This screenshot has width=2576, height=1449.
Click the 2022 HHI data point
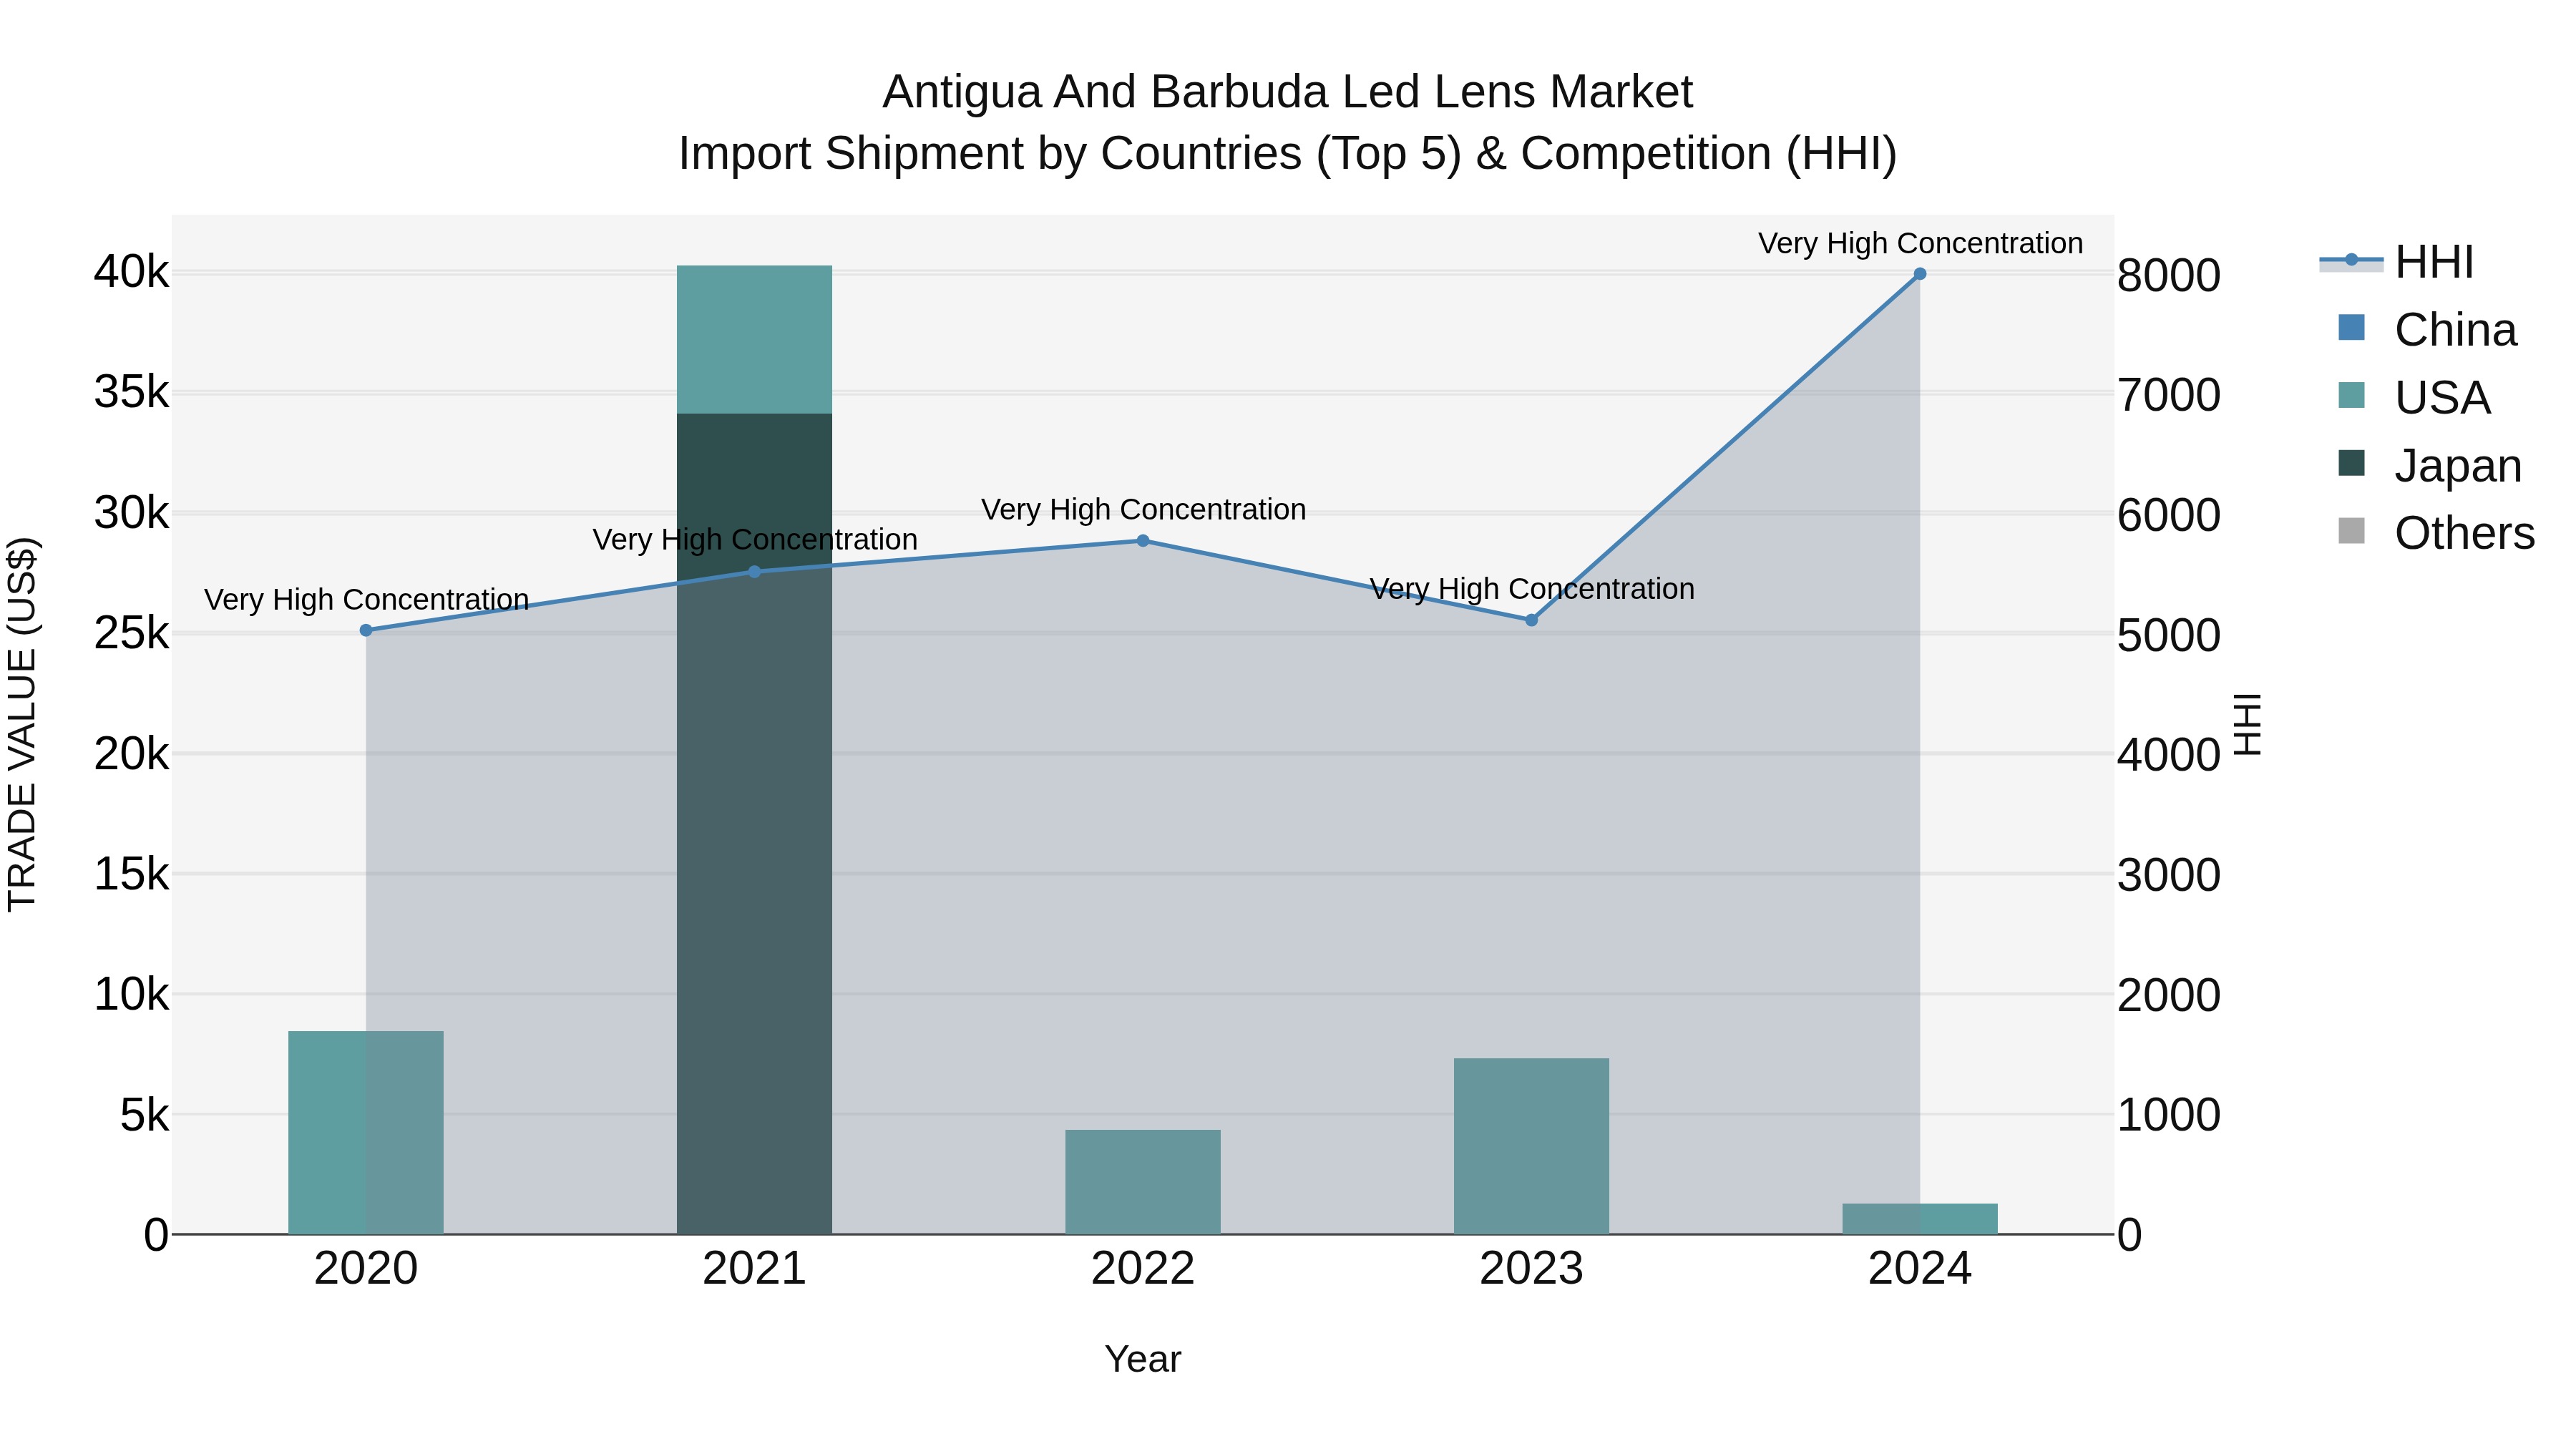(1143, 541)
